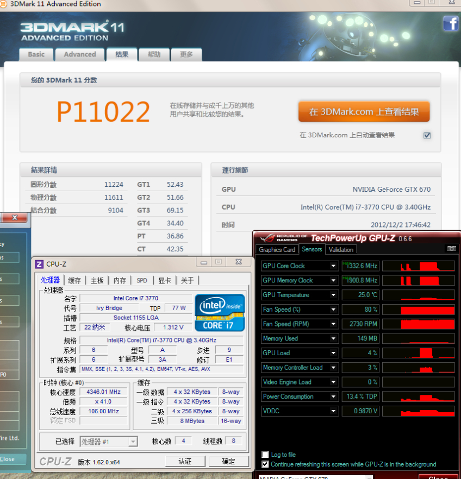Open Memory Used sensor dropdown

tap(334, 338)
